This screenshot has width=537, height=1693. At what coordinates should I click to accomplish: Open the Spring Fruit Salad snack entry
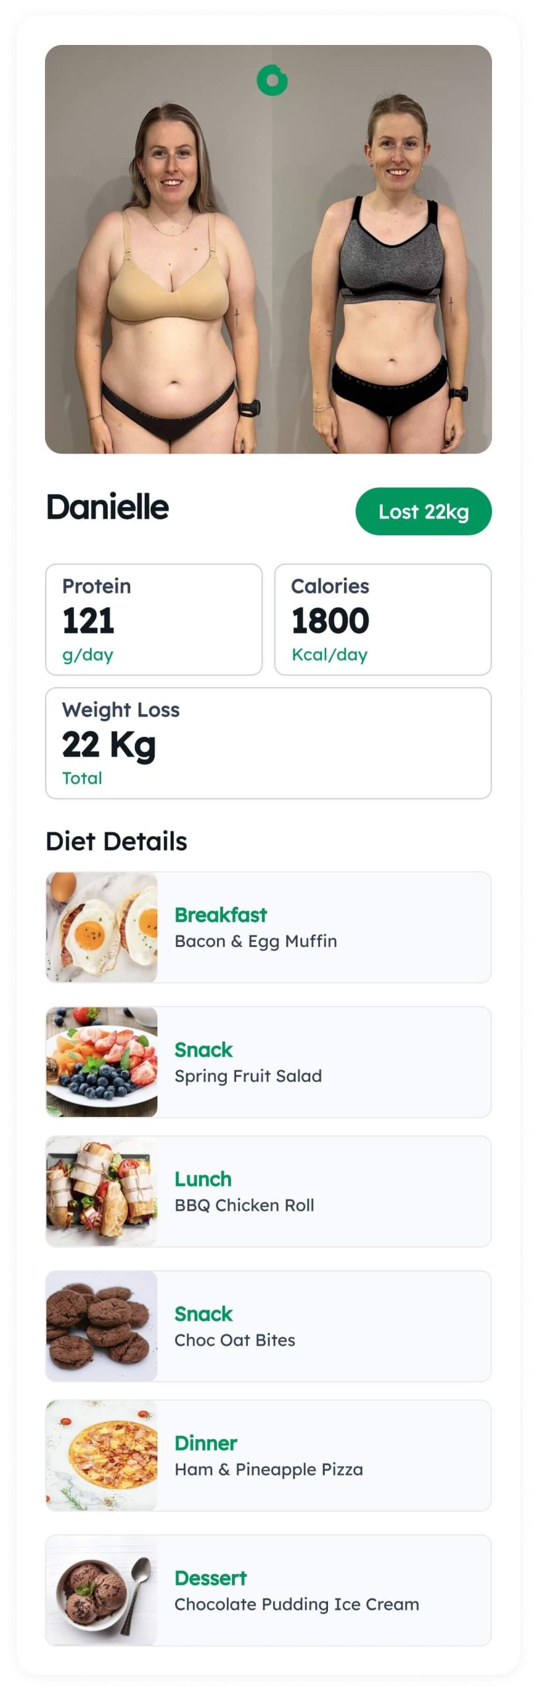(268, 1062)
